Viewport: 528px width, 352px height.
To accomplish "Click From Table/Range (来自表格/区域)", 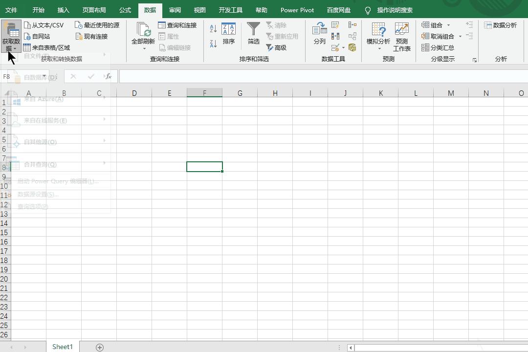I will [x=46, y=47].
